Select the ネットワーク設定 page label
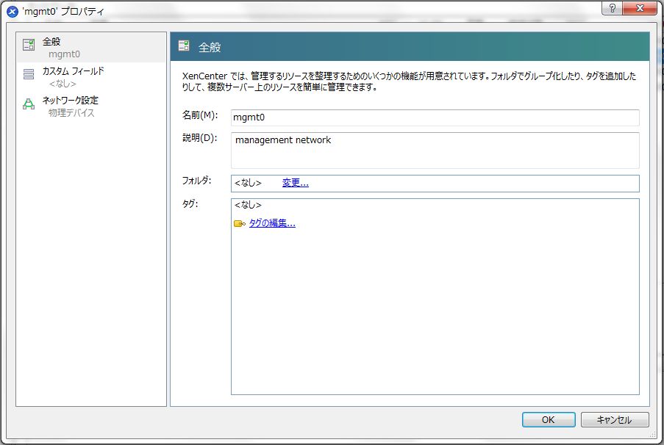The image size is (664, 445). coord(70,100)
